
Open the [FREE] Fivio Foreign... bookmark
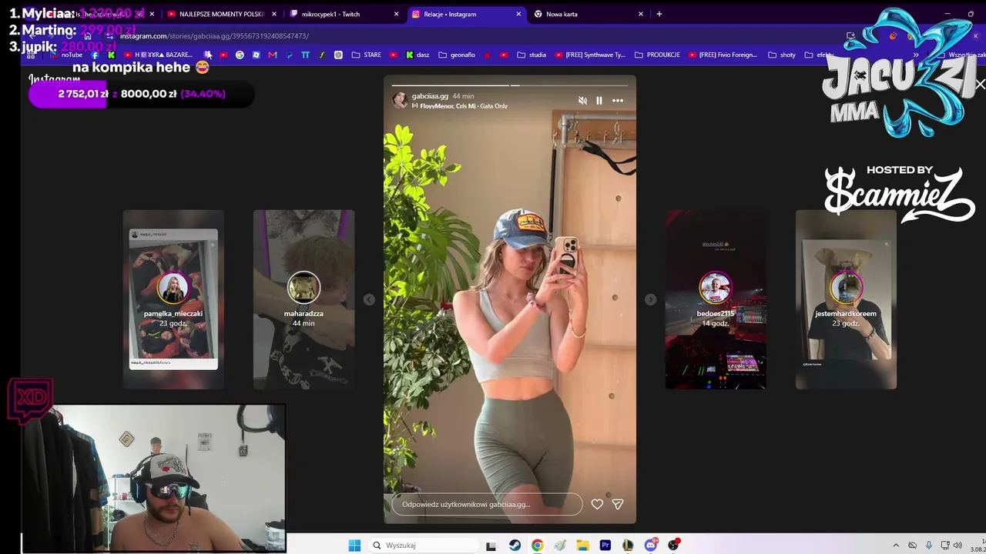723,55
